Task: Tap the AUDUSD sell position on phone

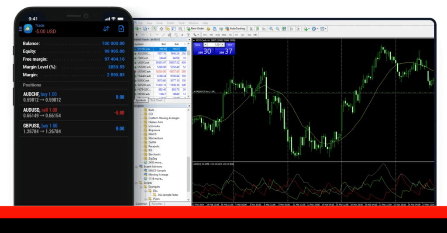Action: 73,113
